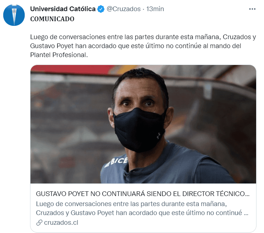
Task: Click the chain link icon beside cruzados.cl
Action: coord(39,223)
